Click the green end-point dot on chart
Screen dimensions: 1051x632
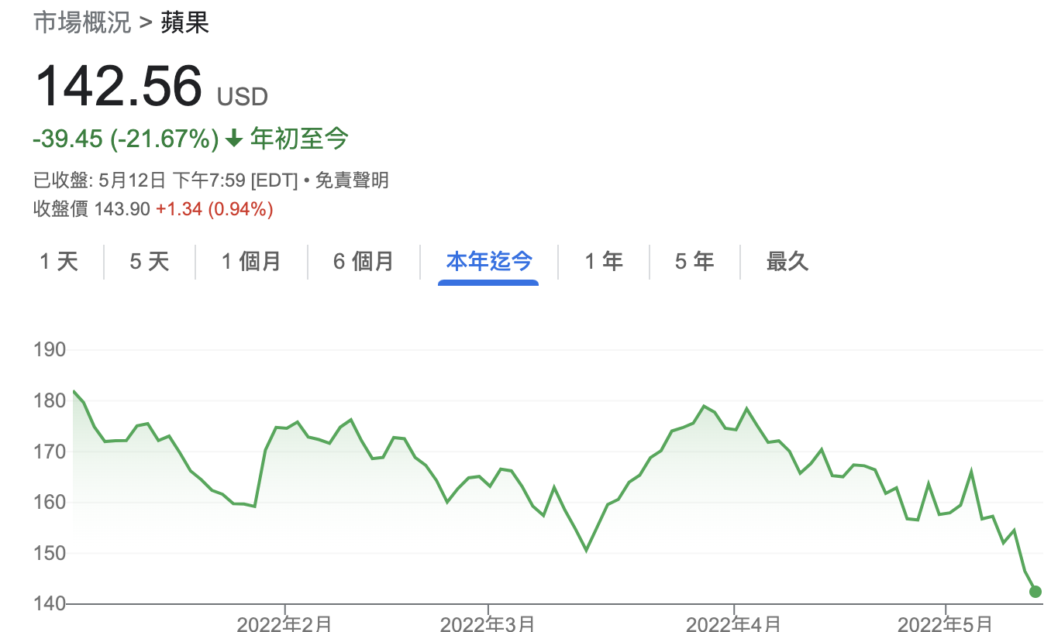pyautogui.click(x=1035, y=592)
